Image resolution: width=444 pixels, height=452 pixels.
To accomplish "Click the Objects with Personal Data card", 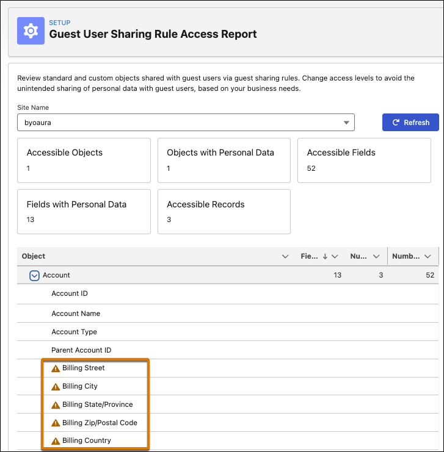I will (x=224, y=160).
